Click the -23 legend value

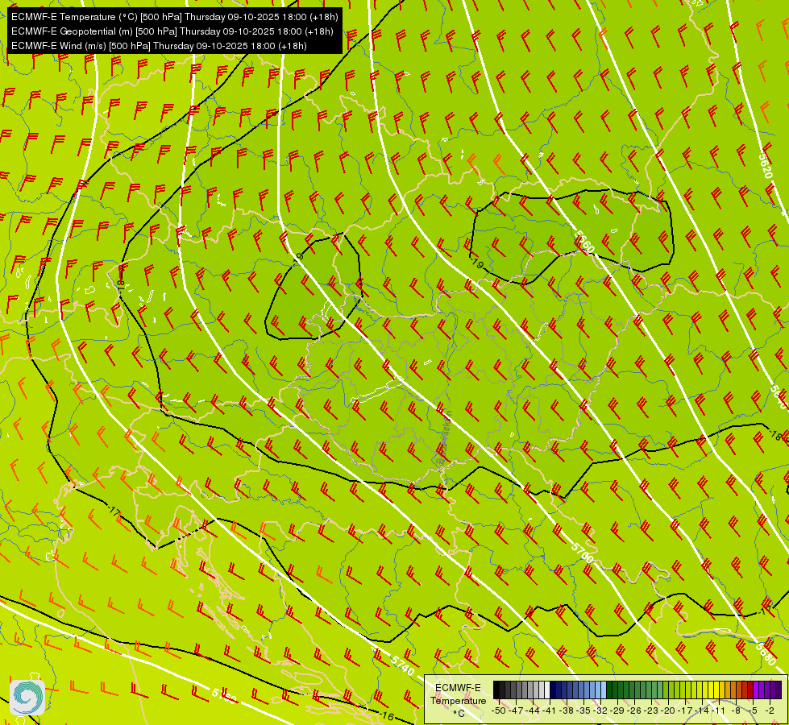(x=651, y=710)
